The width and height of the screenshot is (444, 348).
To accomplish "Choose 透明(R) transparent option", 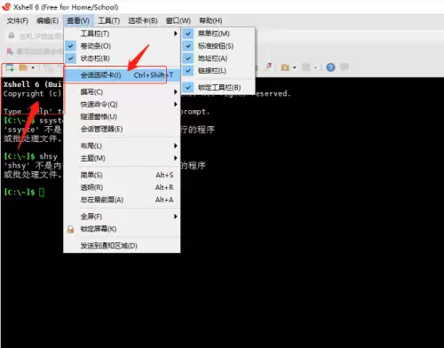I will click(x=122, y=187).
